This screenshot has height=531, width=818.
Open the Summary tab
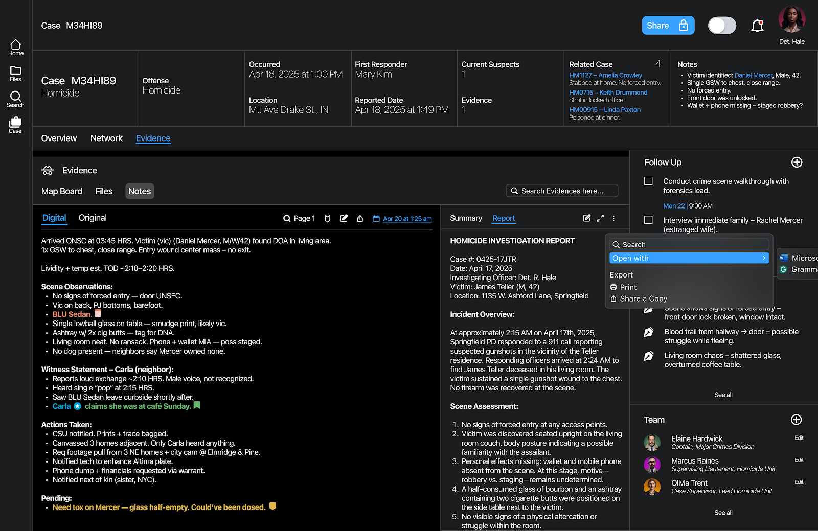[x=466, y=218]
